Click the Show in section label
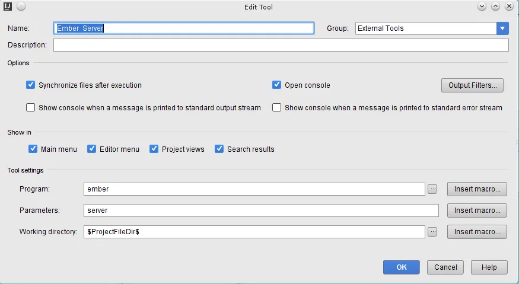 (x=19, y=132)
